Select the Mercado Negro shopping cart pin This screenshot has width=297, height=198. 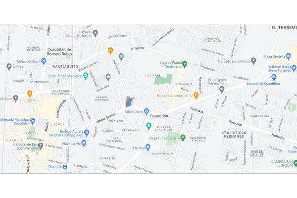[x=44, y=61]
